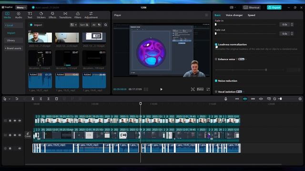Open the Player options menu icon
Screen dimensions: 305x171
pos(206,15)
